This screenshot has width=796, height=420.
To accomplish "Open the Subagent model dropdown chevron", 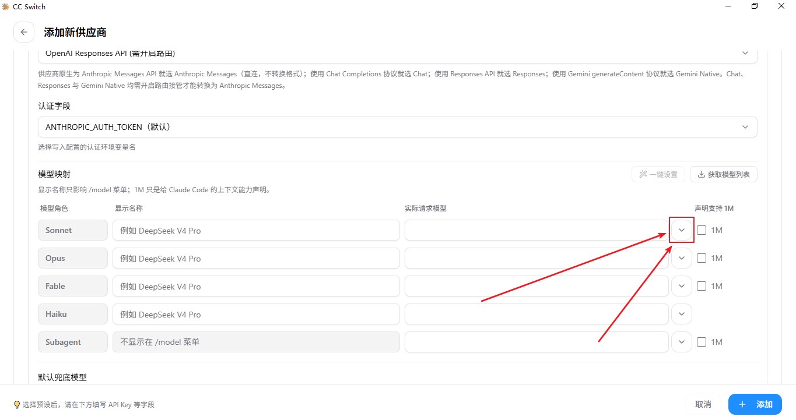I will (x=682, y=342).
